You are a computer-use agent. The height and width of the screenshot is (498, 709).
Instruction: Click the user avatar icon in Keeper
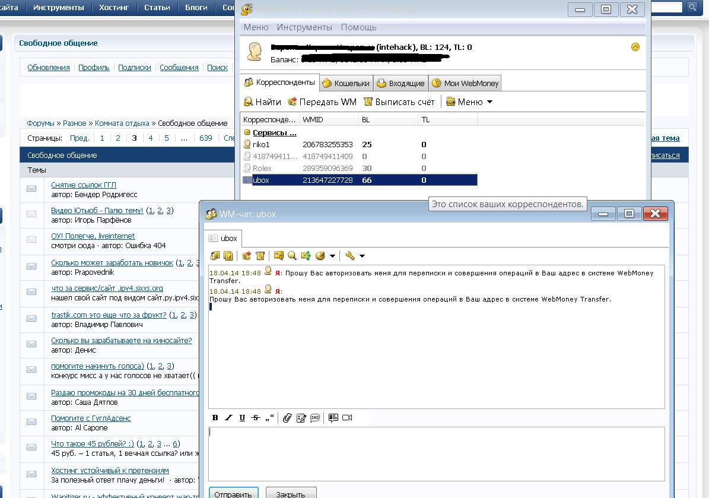[255, 52]
